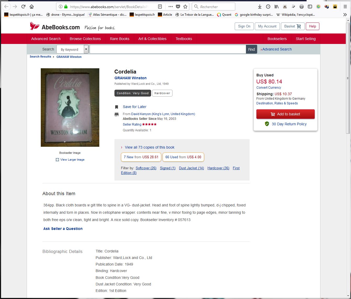Open the browser history clock icon
The width and height of the screenshot is (351, 299).
(268, 7)
